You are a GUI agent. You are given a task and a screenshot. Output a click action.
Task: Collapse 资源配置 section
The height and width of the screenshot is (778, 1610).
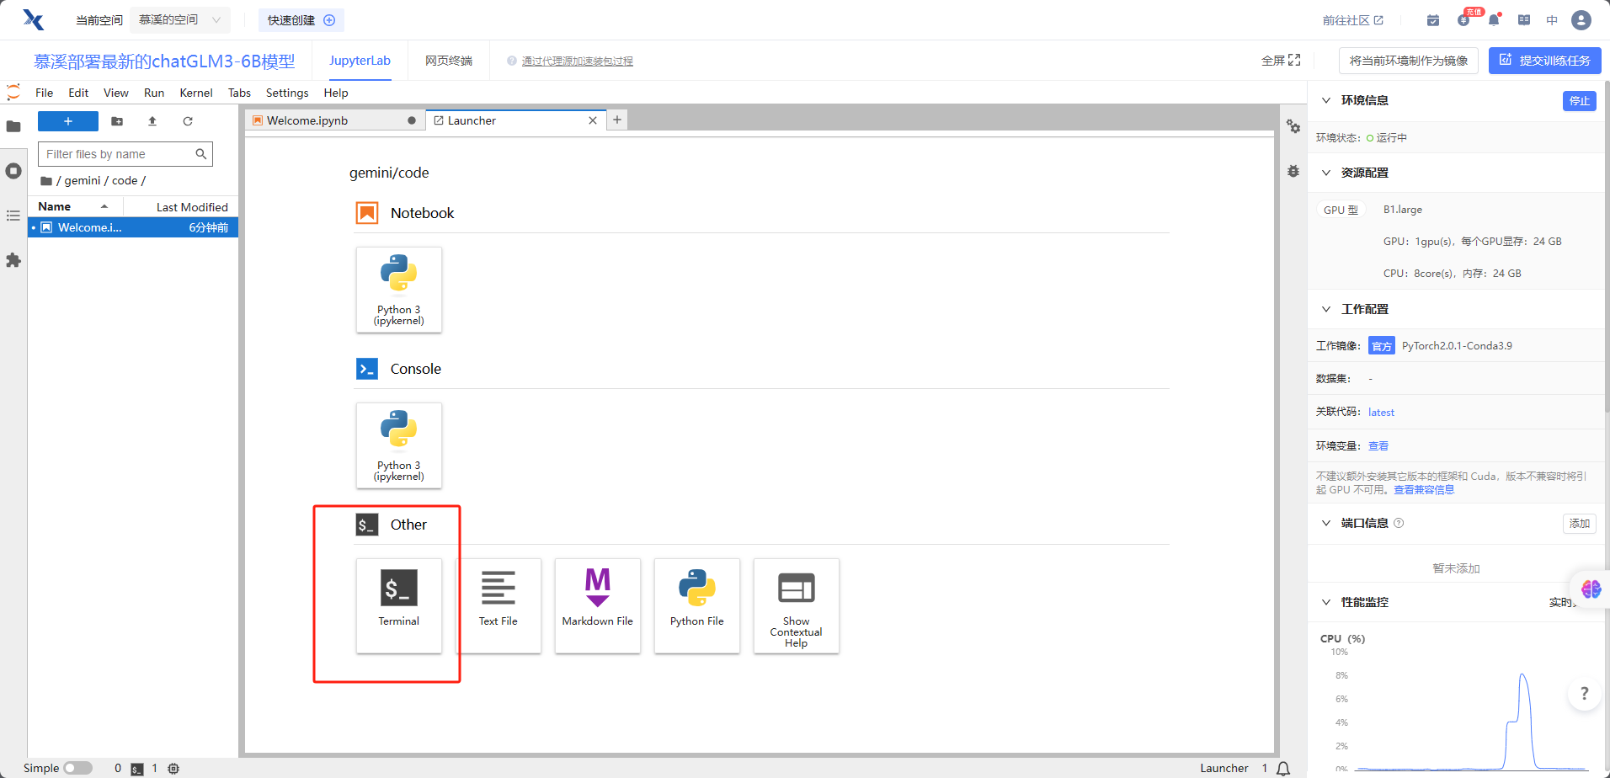pos(1326,173)
